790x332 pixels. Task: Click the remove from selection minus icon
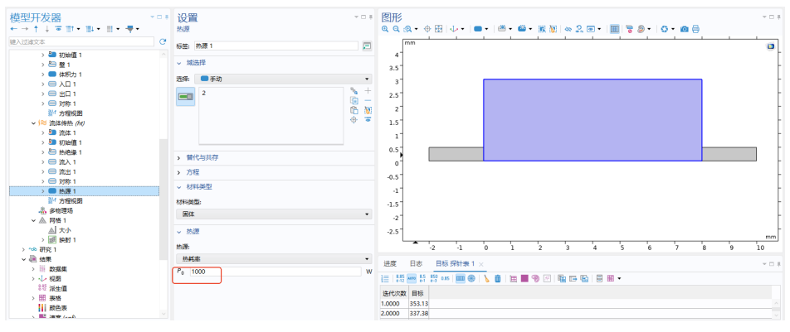(368, 100)
